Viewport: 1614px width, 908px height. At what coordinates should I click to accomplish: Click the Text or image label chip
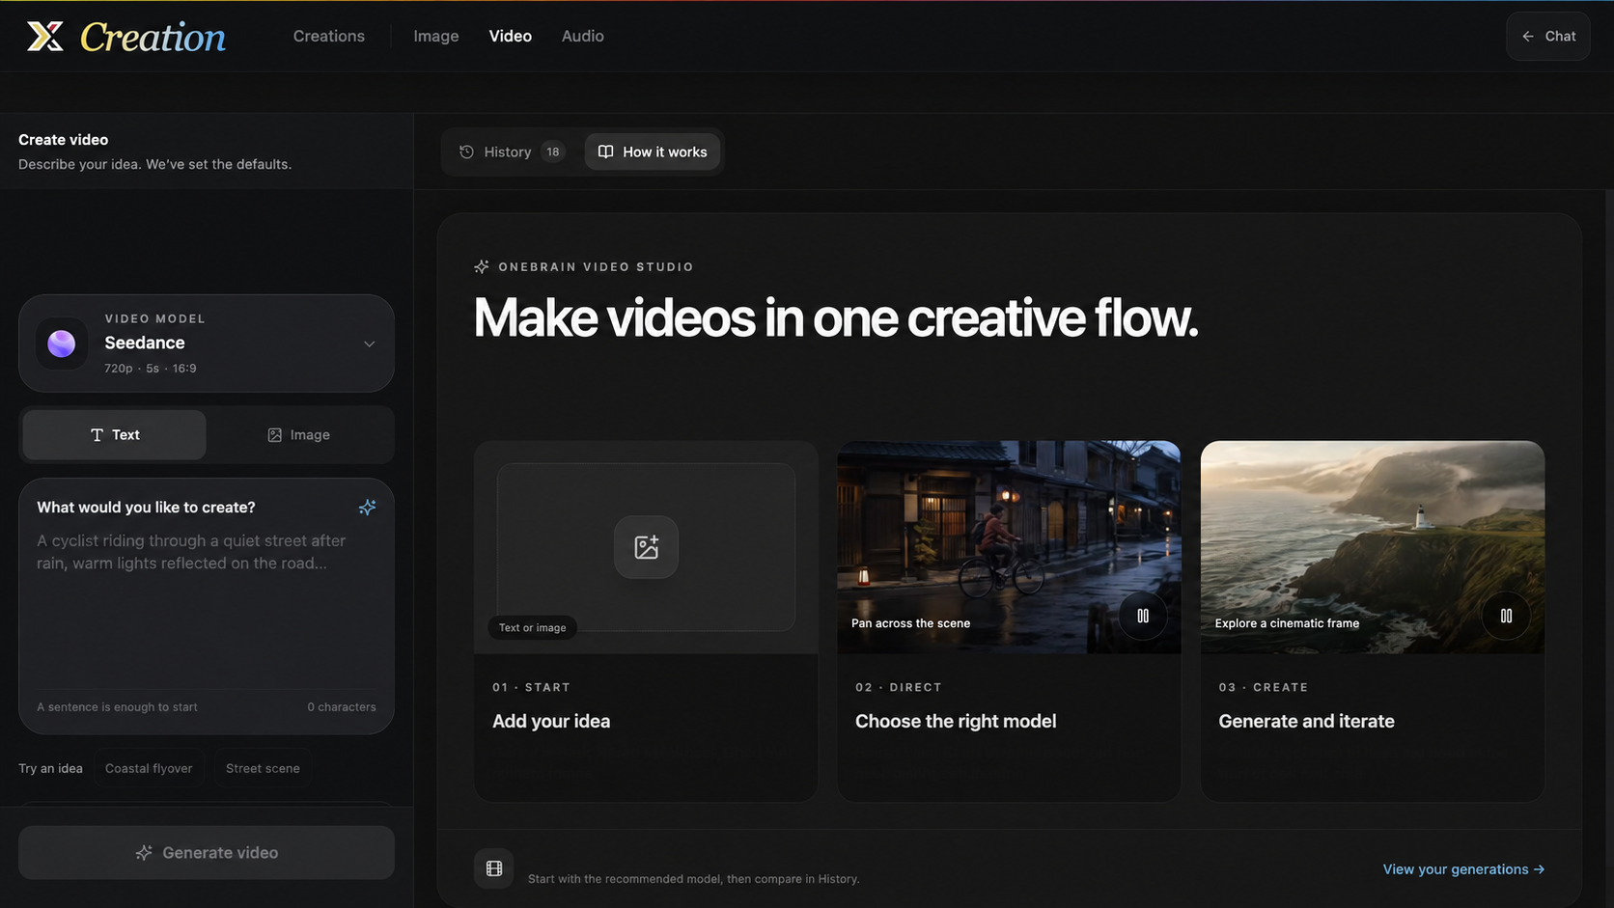pyautogui.click(x=533, y=627)
